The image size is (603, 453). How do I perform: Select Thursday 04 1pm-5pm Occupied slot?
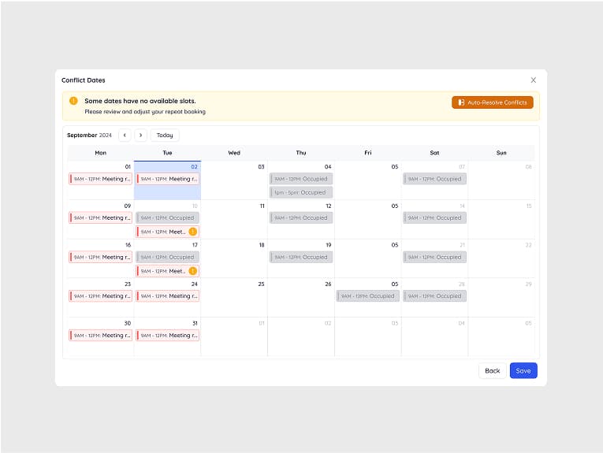[301, 192]
